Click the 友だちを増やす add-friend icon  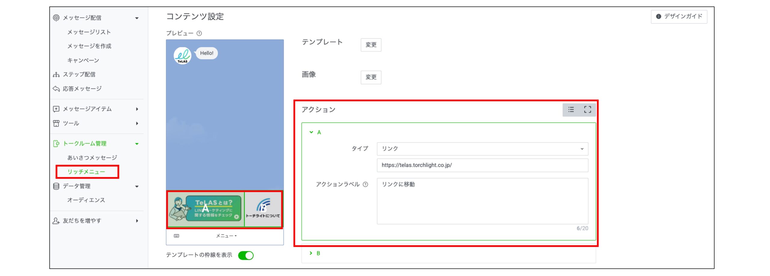[56, 221]
